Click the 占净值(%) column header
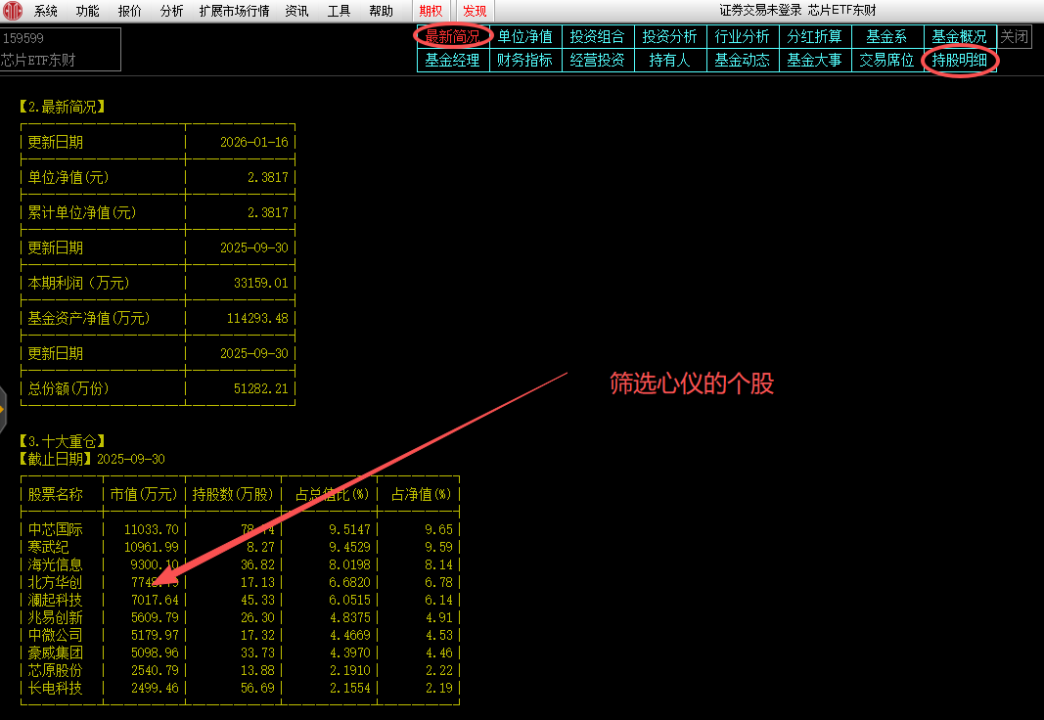 coord(422,494)
